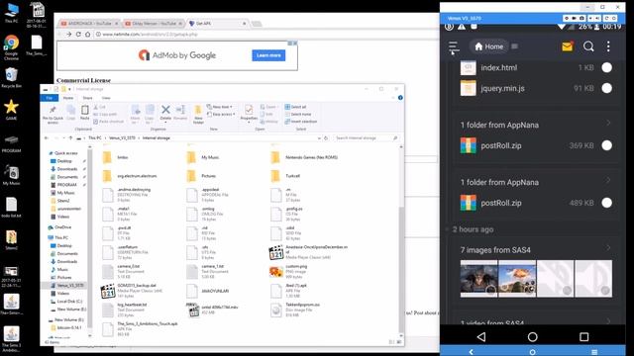
Task: Open Recycle Bin desktop icon
Action: point(11,77)
